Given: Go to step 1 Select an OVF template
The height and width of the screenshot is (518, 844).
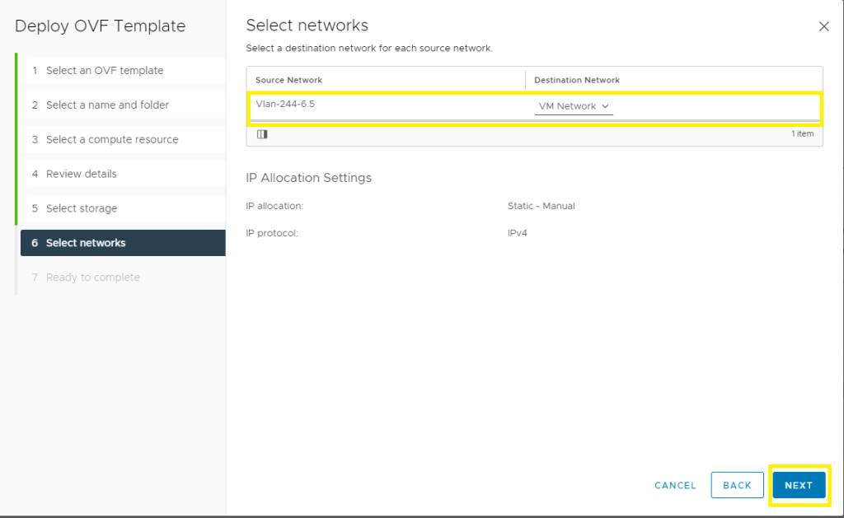Looking at the screenshot, I should (105, 71).
